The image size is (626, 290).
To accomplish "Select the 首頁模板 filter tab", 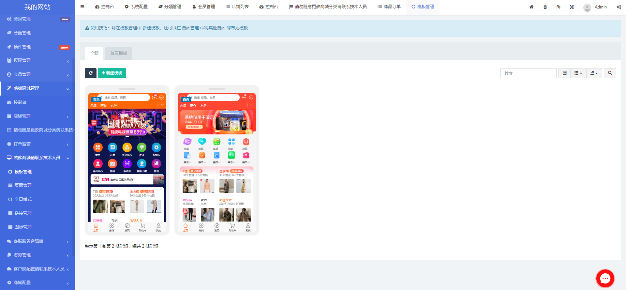I will pyautogui.click(x=119, y=53).
